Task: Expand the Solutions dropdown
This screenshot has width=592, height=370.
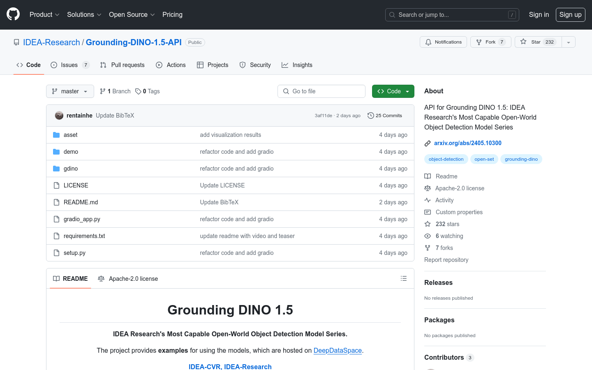Action: click(x=84, y=14)
